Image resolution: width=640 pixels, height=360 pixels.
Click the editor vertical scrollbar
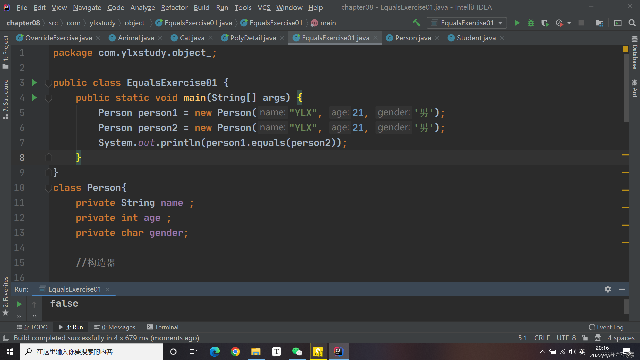pyautogui.click(x=626, y=88)
